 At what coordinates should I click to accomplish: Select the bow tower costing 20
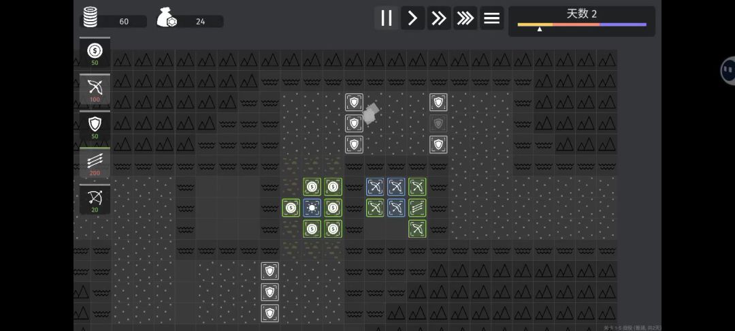(95, 200)
